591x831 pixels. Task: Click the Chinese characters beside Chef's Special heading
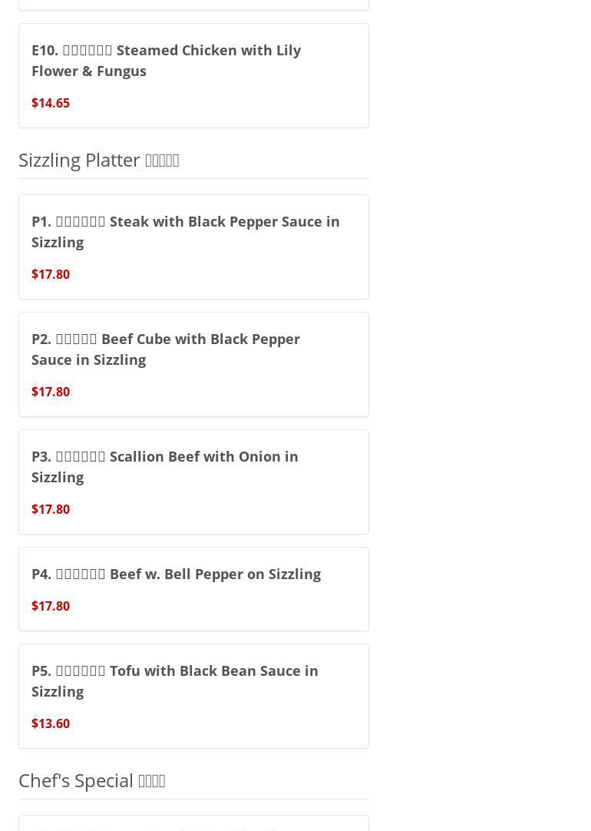point(152,780)
